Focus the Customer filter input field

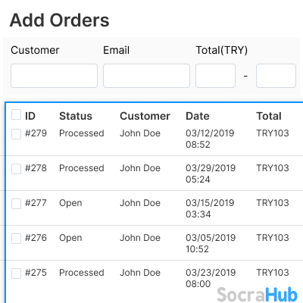tap(54, 76)
